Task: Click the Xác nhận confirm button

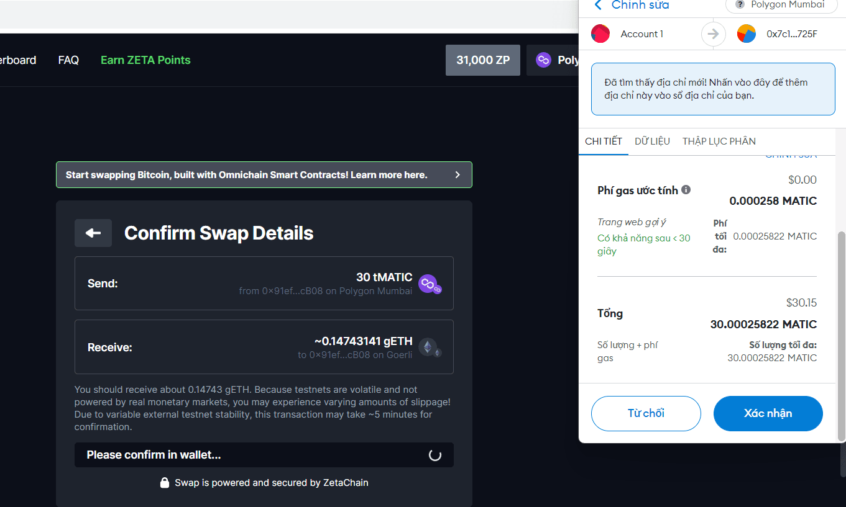Action: tap(768, 413)
